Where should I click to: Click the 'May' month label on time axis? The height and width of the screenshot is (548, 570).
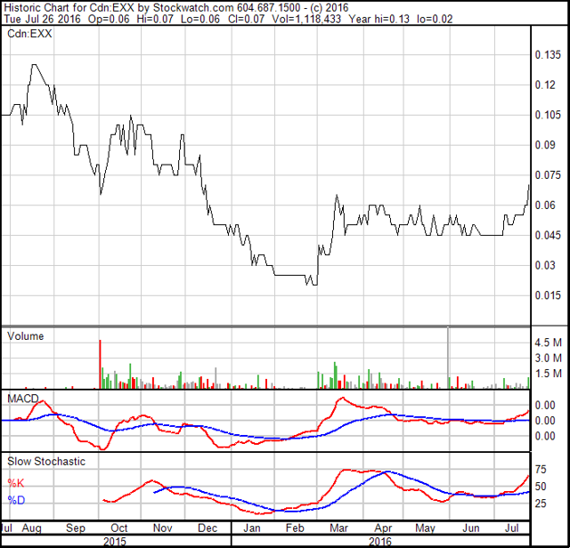coord(426,528)
